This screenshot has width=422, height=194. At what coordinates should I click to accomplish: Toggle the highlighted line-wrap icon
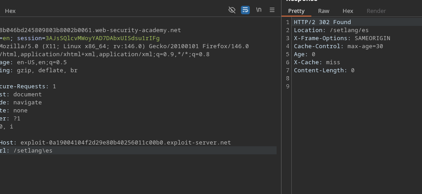245,10
